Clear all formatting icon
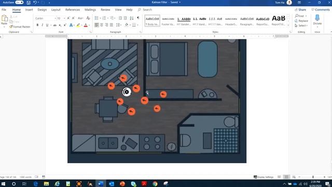Viewport: 332px width, 187px height. point(88,18)
